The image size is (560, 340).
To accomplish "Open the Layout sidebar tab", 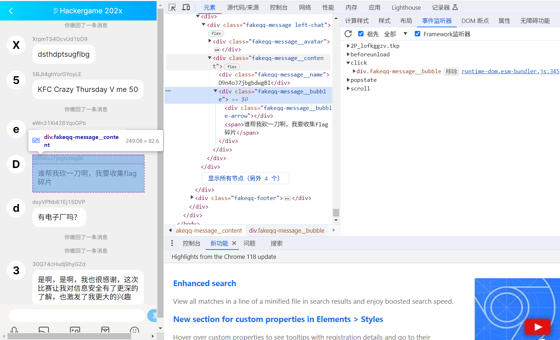I will pos(406,21).
